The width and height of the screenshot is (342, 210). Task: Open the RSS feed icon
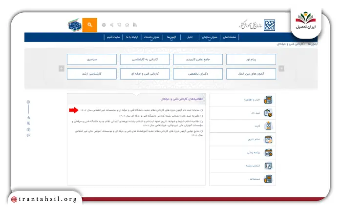coord(135,25)
